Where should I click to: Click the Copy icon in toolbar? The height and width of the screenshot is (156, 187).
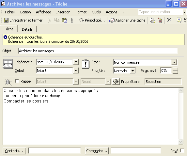coord(57,20)
